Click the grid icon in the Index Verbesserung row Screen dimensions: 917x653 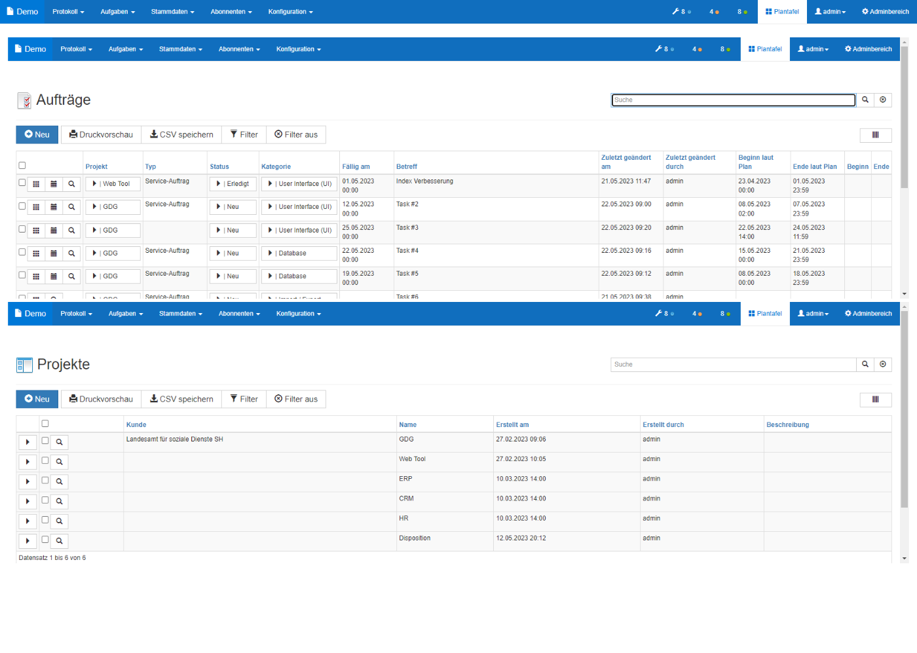(x=36, y=184)
